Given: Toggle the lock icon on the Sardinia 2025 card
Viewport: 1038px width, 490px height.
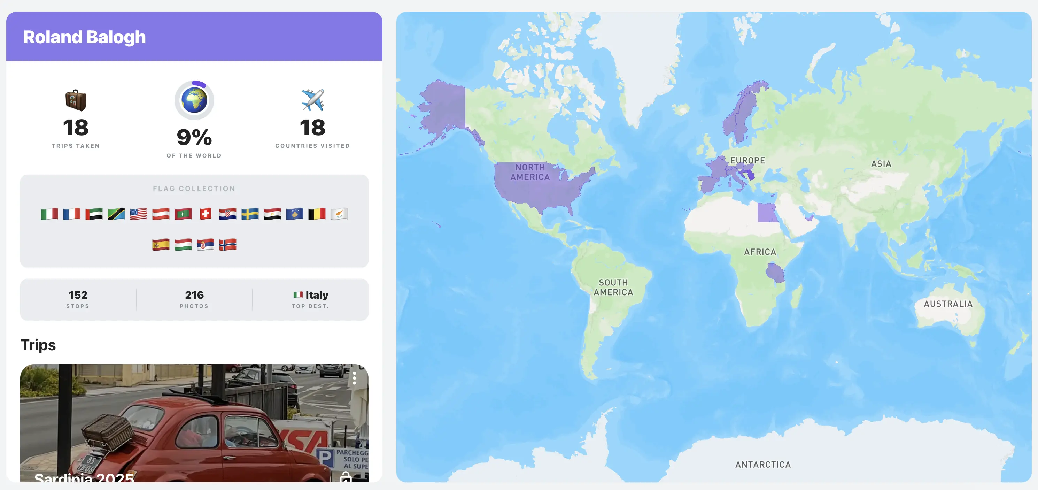Looking at the screenshot, I should pos(347,478).
